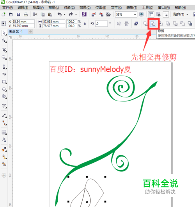Screen dimensions: 195x207
Task: Click the Mirror horizontally button
Action: pos(119,24)
